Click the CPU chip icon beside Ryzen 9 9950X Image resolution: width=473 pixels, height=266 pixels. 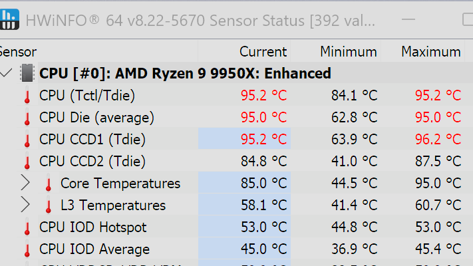(27, 73)
